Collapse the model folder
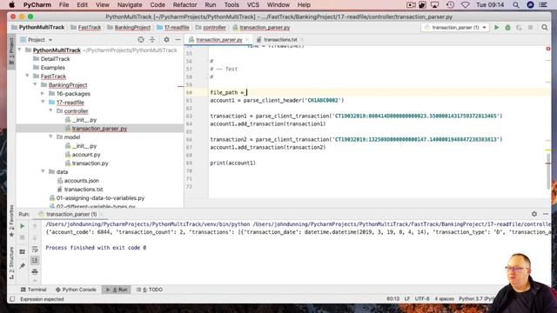 pyautogui.click(x=50, y=137)
